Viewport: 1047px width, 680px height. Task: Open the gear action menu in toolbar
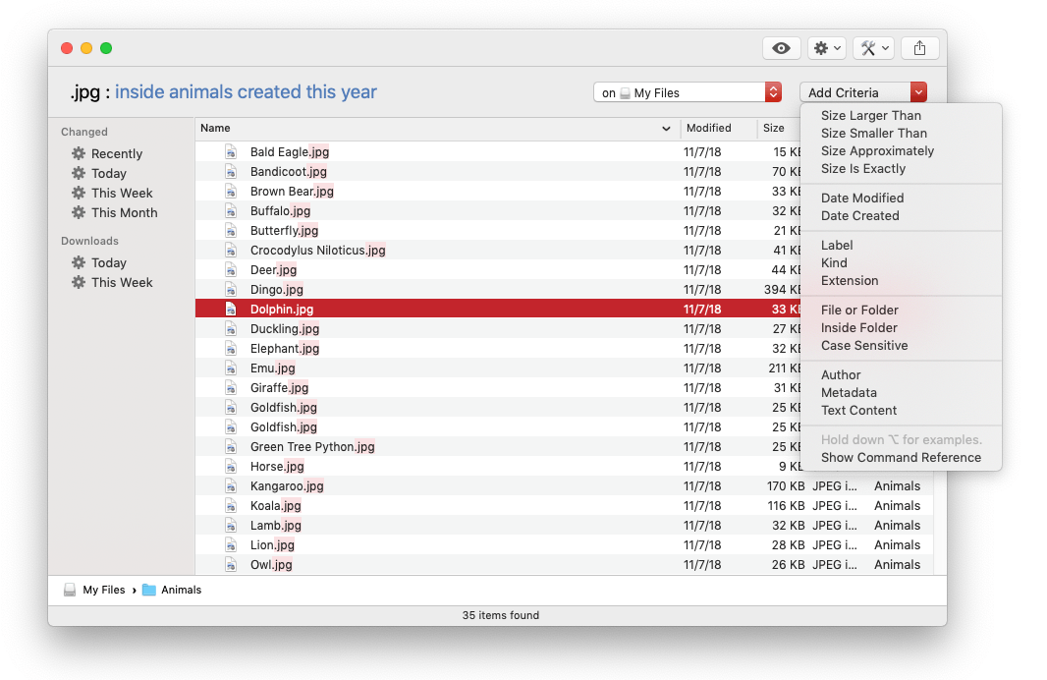[x=825, y=48]
